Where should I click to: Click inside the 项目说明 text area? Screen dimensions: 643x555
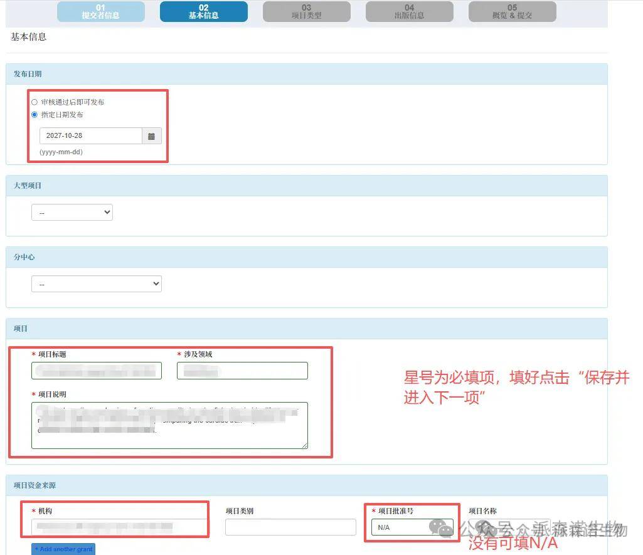(169, 425)
